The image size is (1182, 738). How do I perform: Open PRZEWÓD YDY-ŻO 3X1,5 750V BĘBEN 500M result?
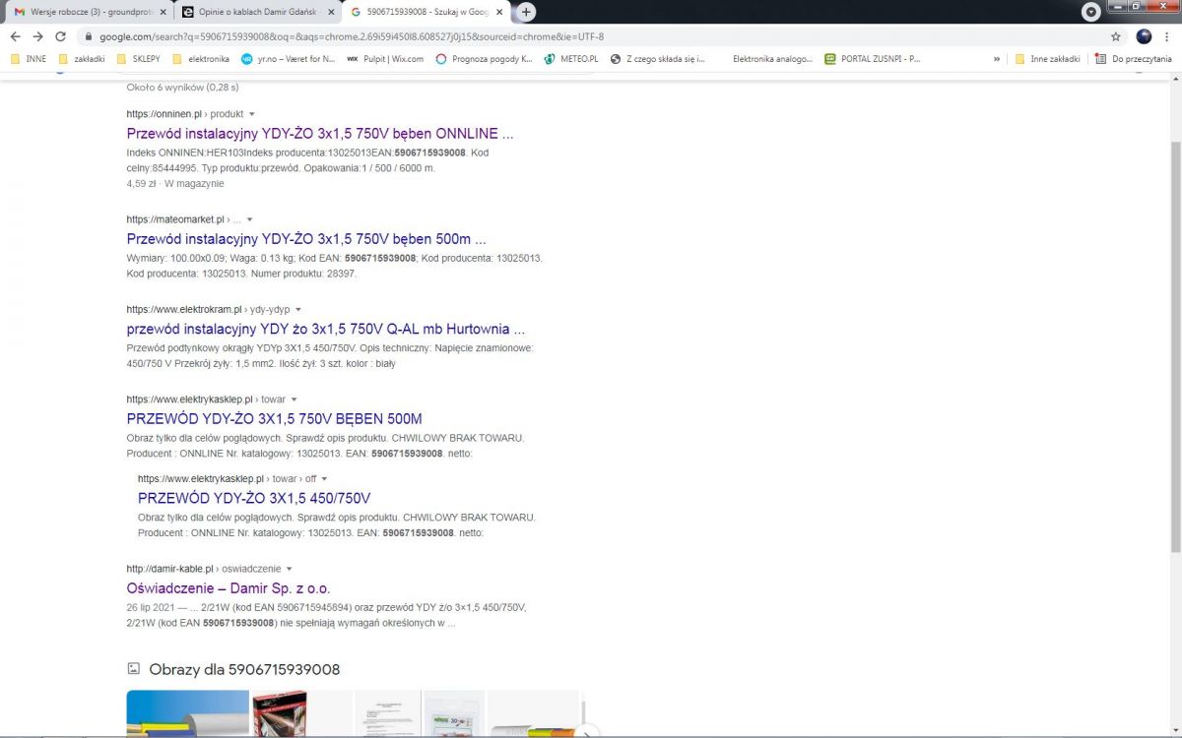click(275, 418)
